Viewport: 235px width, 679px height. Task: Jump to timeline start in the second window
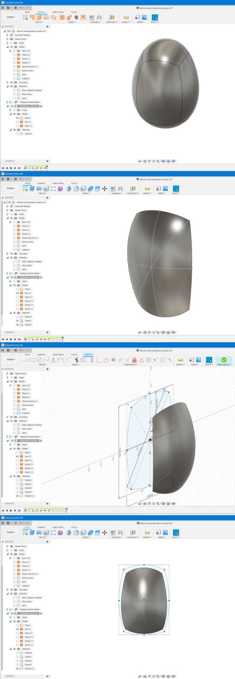3,338
